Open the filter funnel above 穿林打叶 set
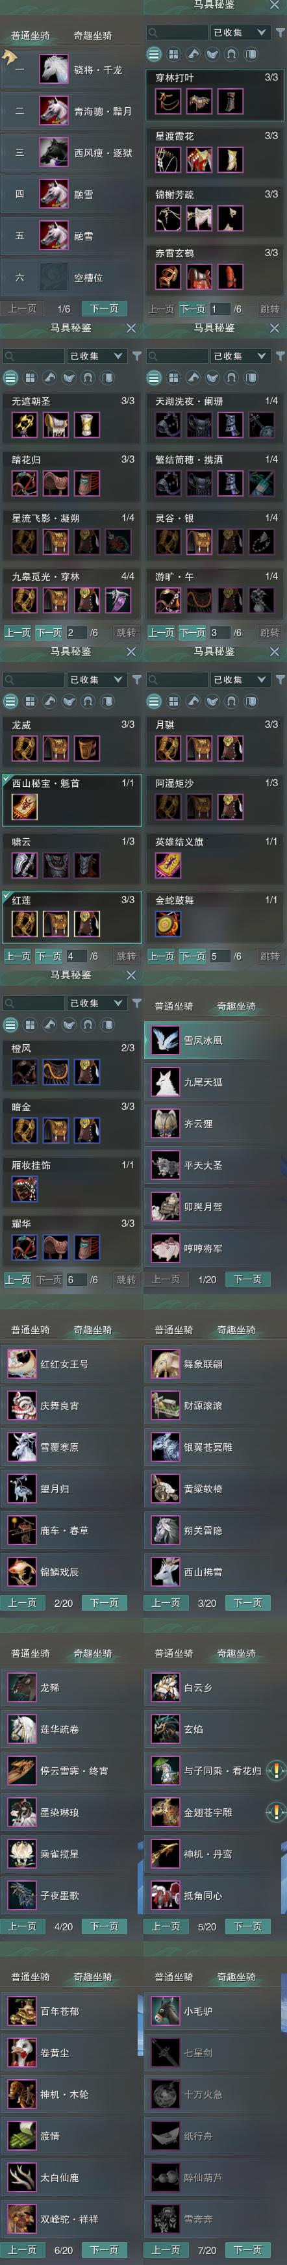 (x=280, y=32)
